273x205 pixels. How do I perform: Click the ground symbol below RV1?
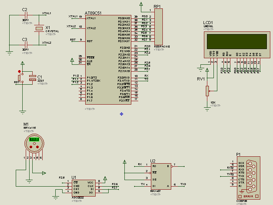[x=207, y=110]
